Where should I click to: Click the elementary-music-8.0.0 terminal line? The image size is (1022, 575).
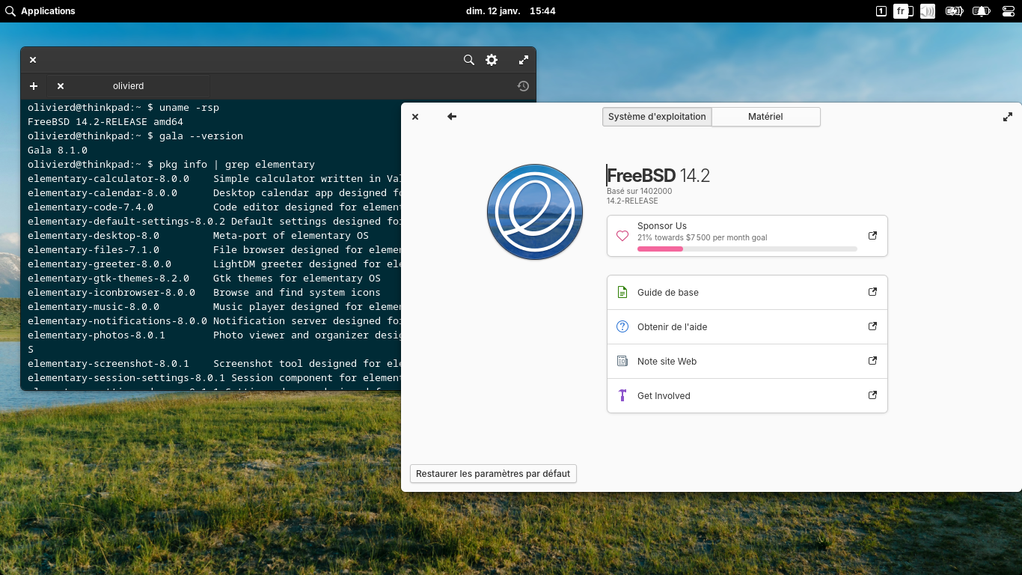(215, 307)
